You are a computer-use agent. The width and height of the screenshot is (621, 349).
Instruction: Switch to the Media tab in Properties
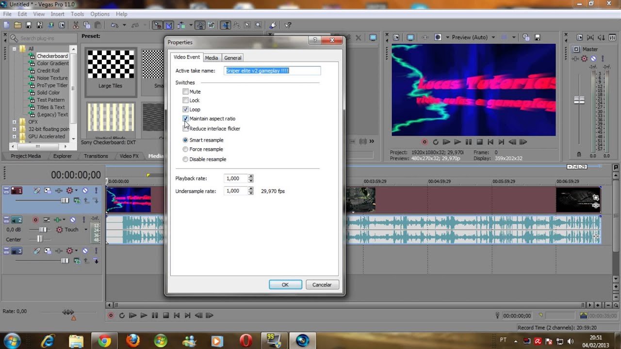[x=211, y=58]
